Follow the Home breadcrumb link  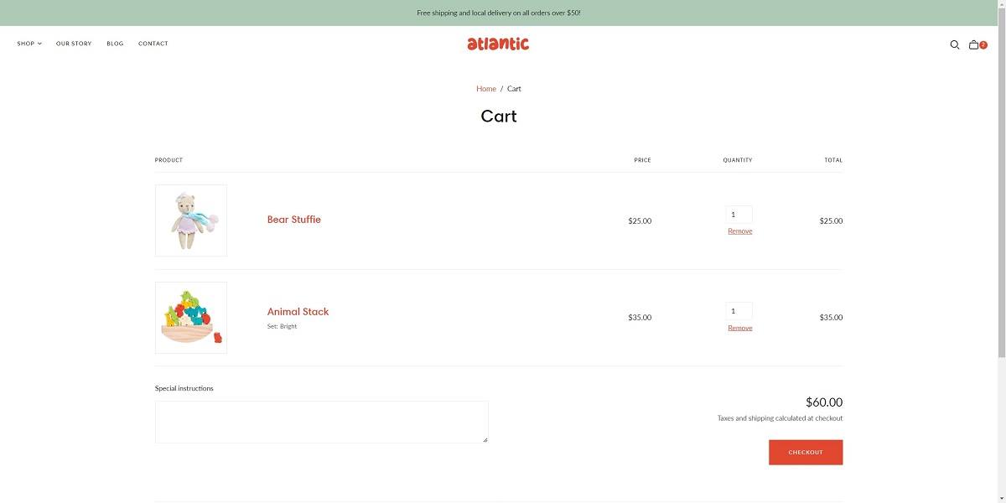[486, 88]
